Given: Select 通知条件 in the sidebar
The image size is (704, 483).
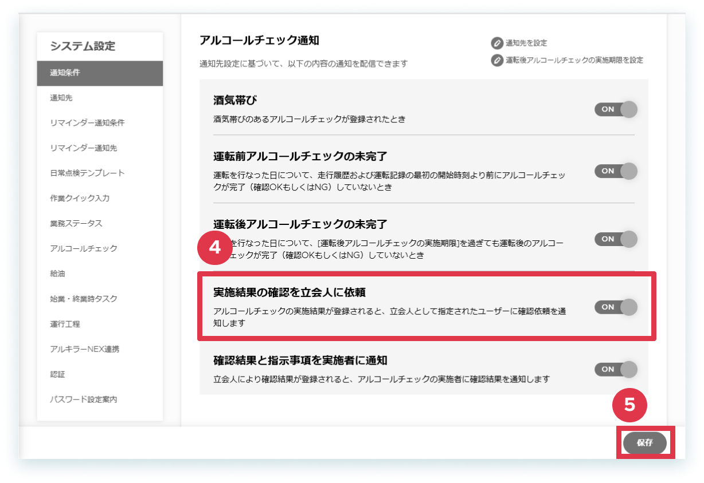Looking at the screenshot, I should (100, 73).
